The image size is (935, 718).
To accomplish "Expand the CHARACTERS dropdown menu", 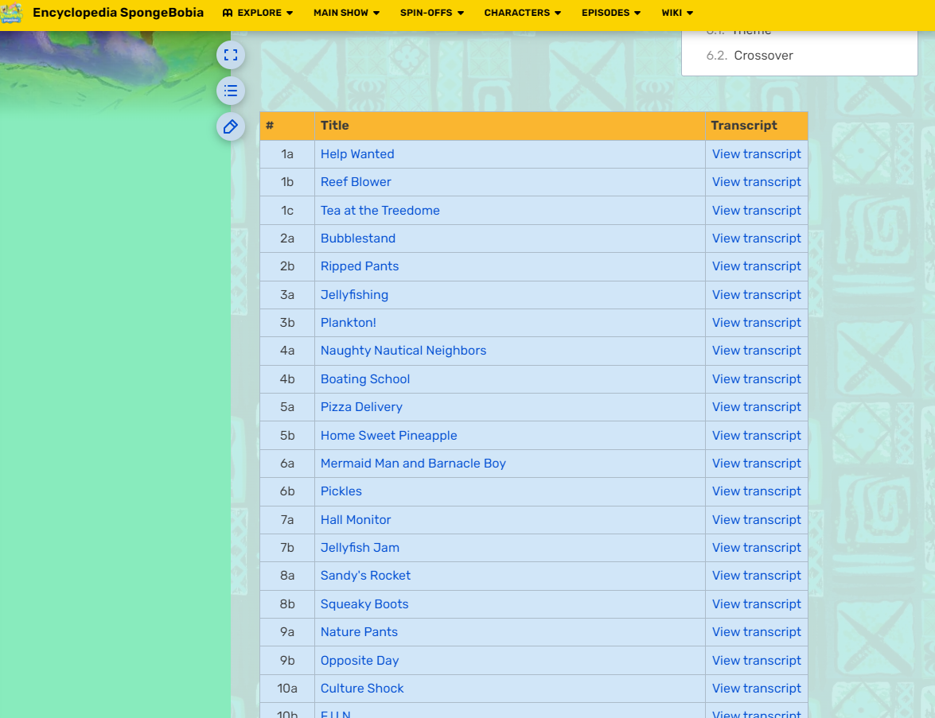I will coord(522,13).
